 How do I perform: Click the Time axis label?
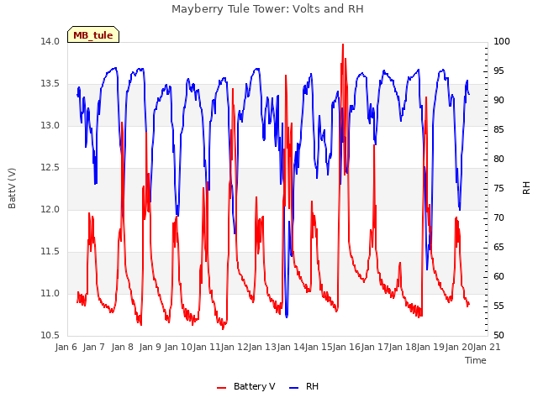(476, 360)
